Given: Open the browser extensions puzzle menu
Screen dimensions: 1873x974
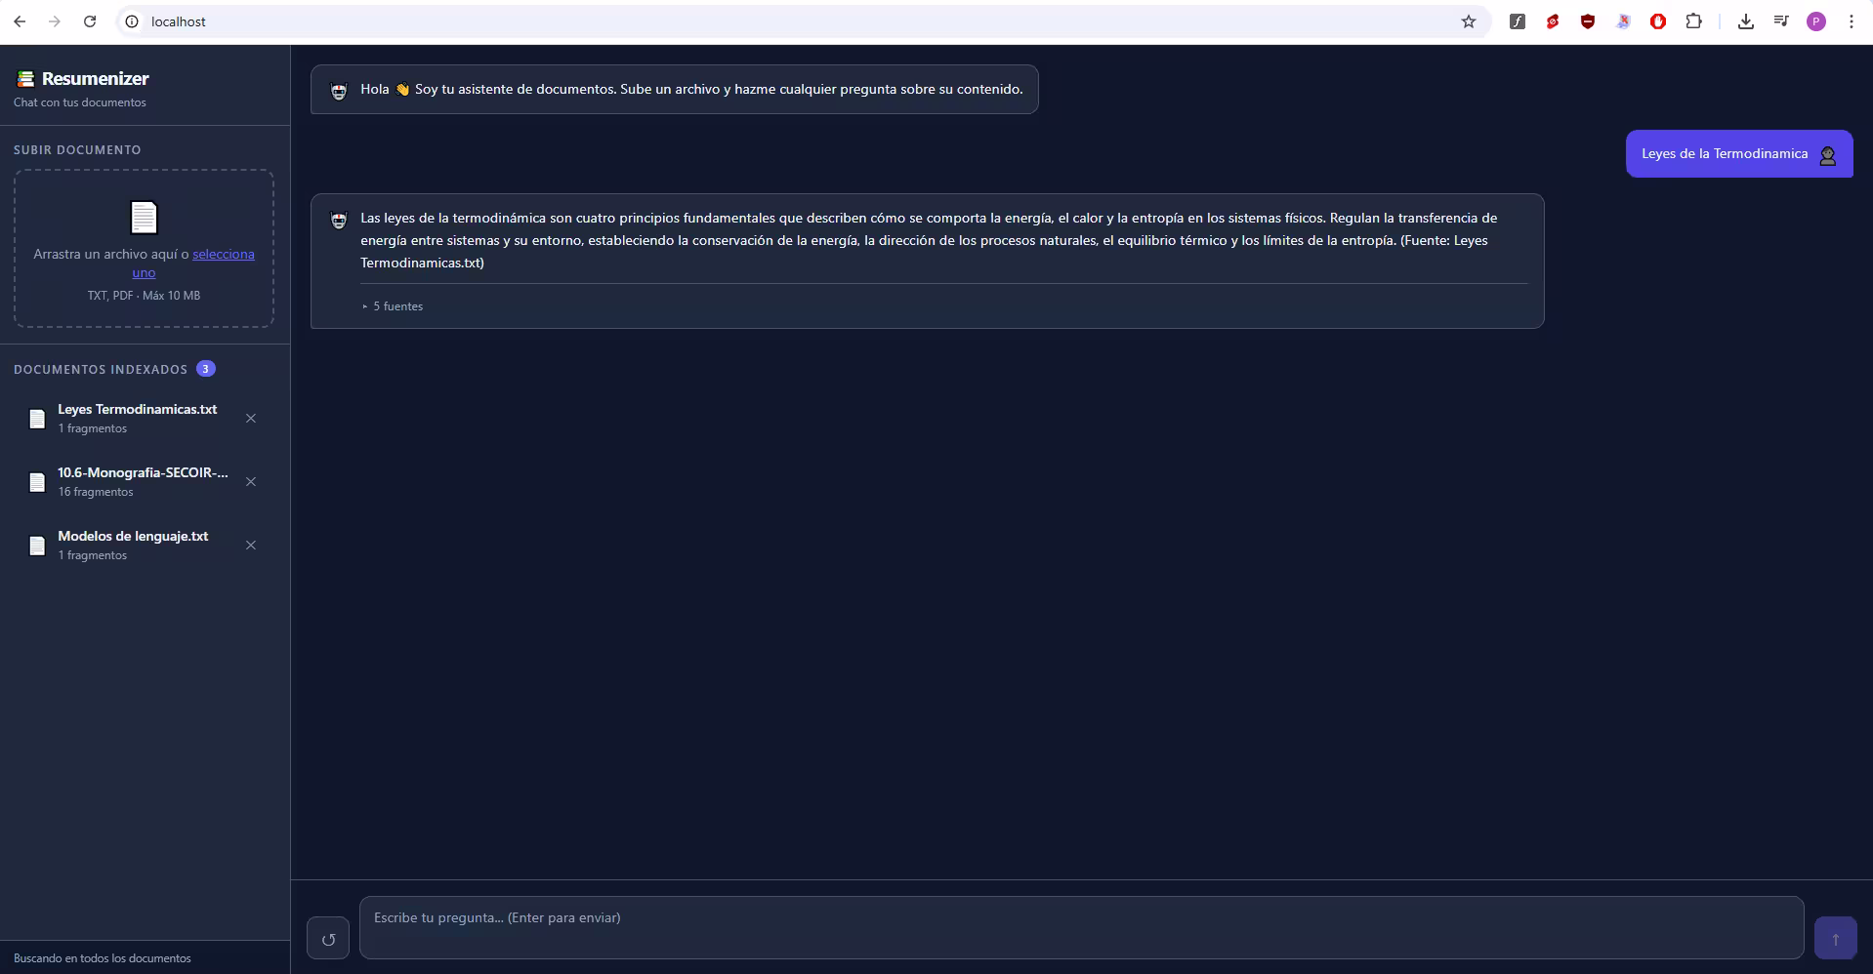Looking at the screenshot, I should pos(1693,21).
